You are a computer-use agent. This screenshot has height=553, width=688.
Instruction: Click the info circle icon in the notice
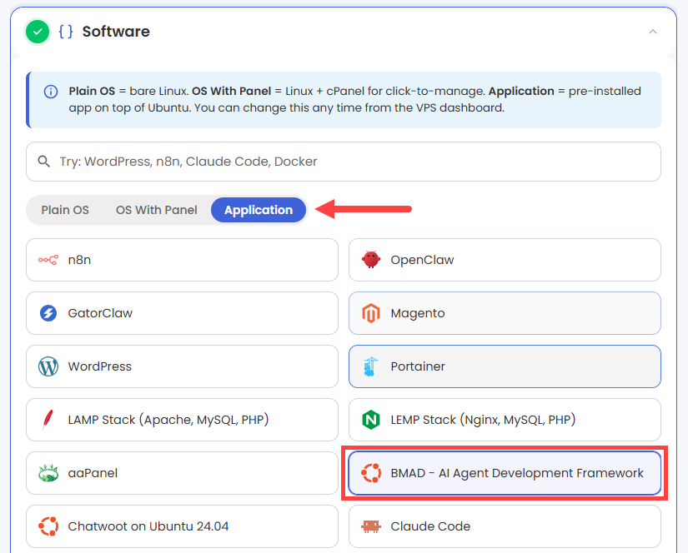[51, 92]
